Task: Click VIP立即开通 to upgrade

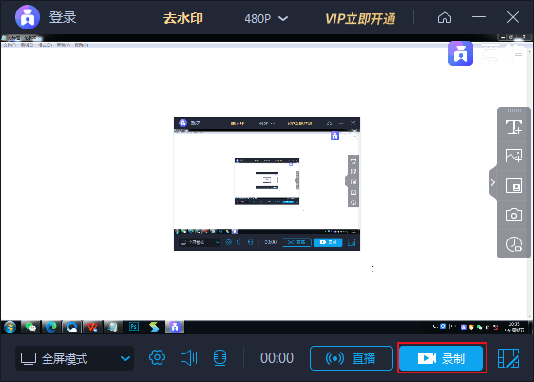Action: pos(360,19)
